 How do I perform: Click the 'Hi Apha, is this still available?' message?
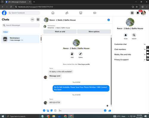click(61, 72)
